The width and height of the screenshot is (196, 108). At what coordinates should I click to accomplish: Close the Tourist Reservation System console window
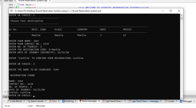coord(179,11)
